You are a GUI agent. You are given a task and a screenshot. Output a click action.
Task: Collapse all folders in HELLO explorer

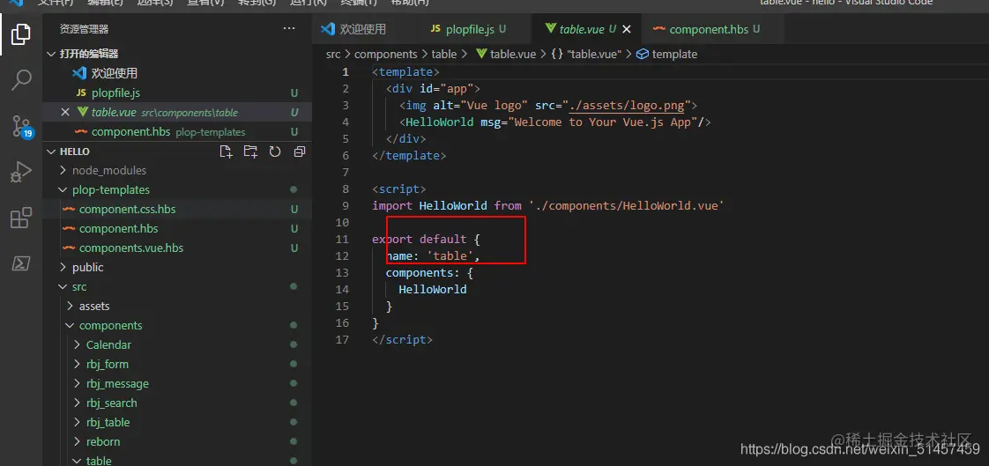click(300, 152)
